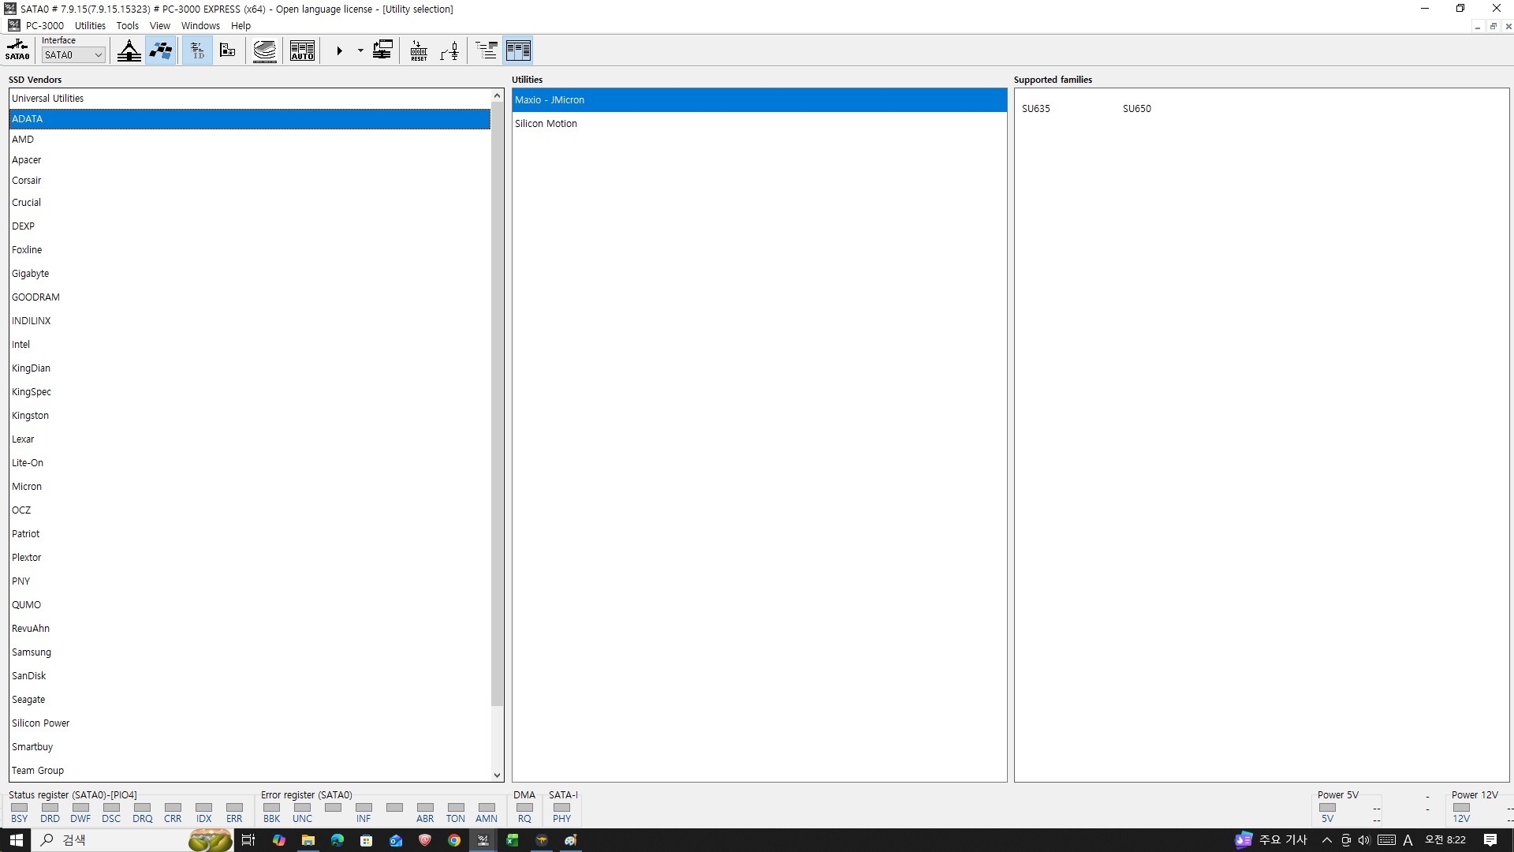This screenshot has width=1514, height=852.
Task: Open the PC-3000 menu
Action: 45,25
